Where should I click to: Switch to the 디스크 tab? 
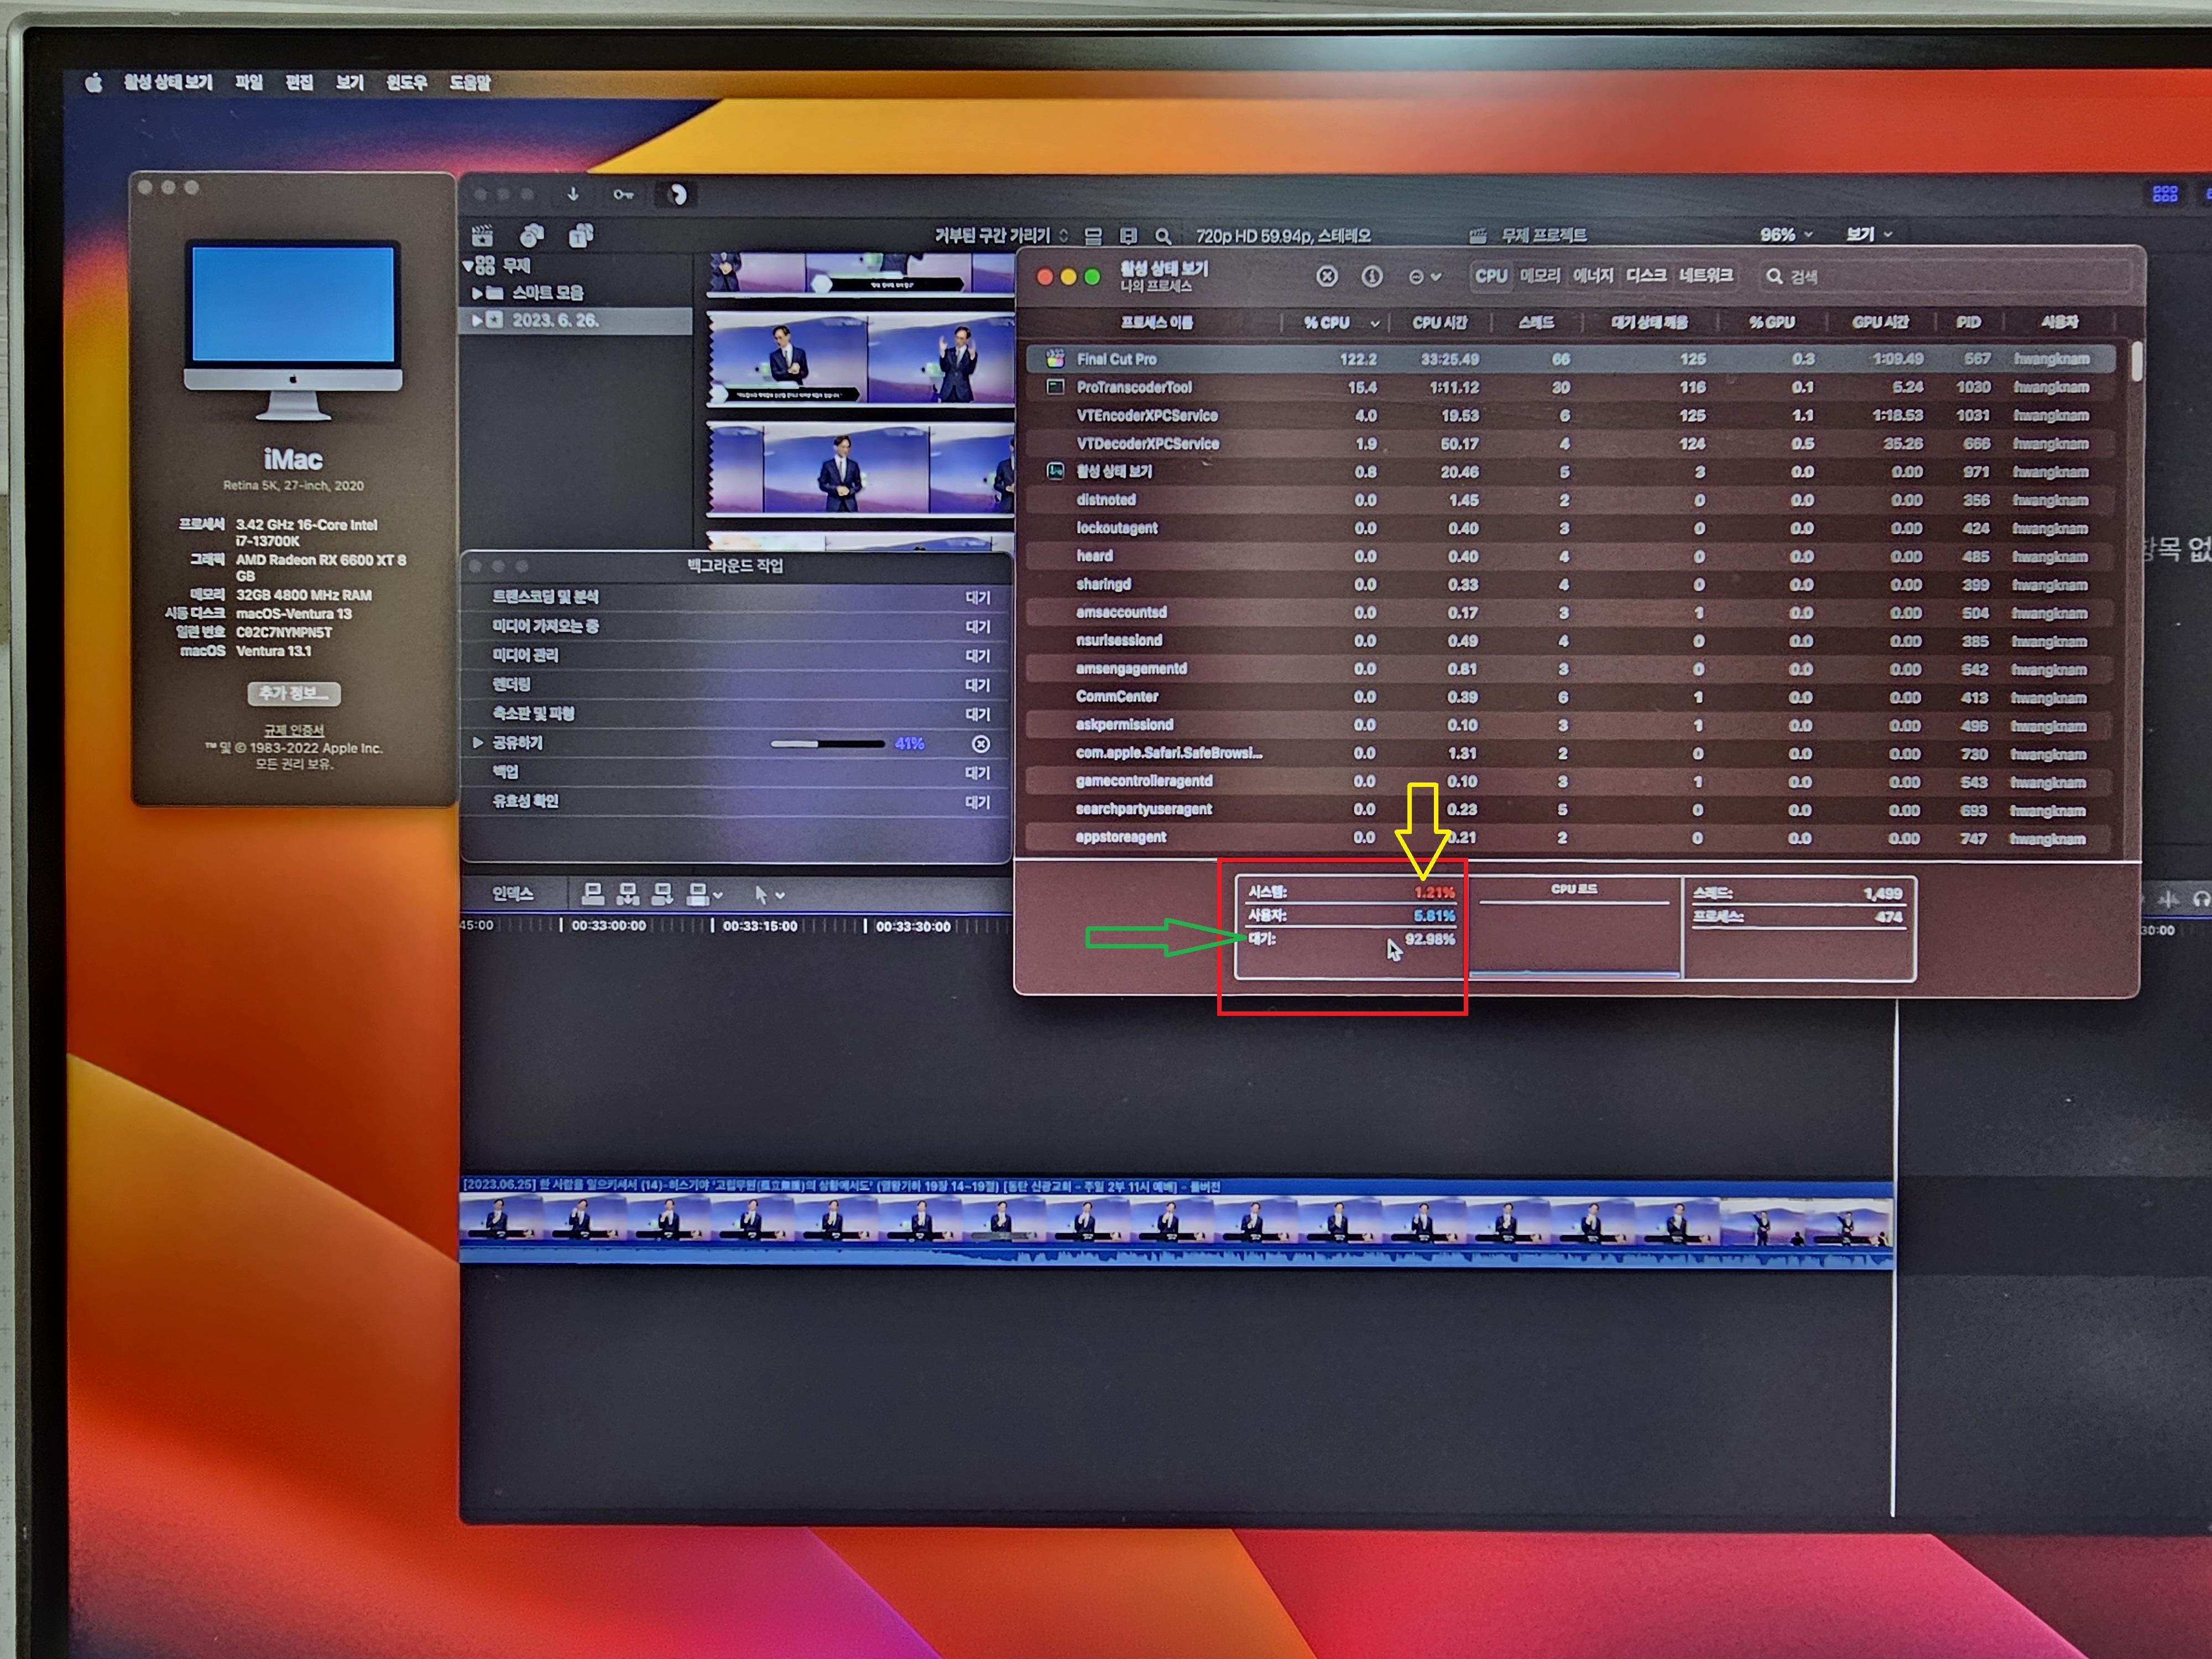point(1646,276)
